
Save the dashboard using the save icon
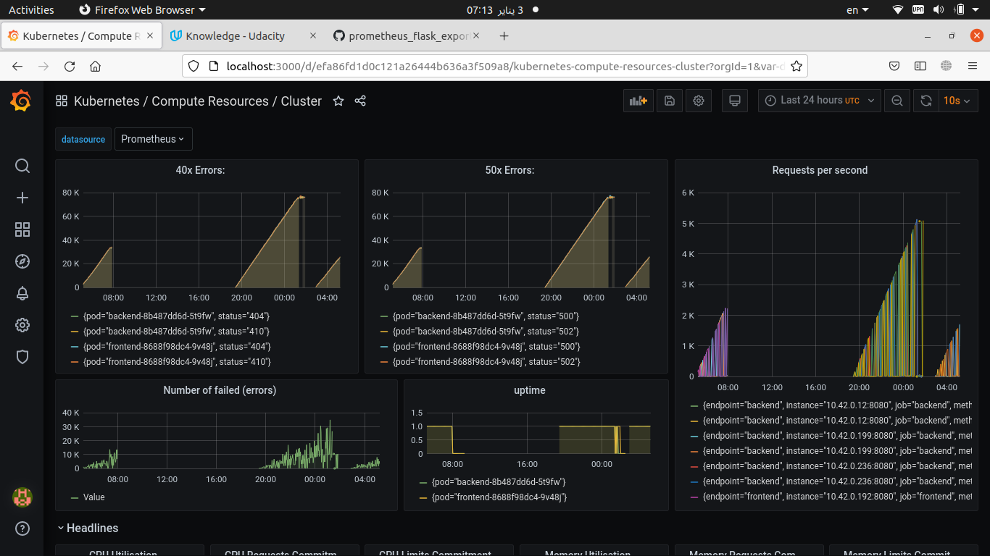(x=669, y=101)
